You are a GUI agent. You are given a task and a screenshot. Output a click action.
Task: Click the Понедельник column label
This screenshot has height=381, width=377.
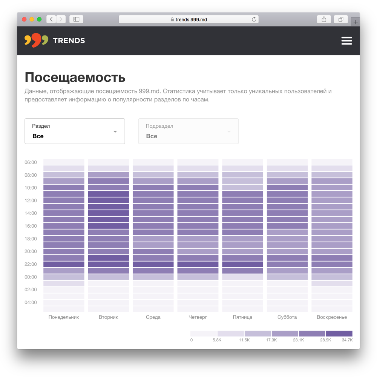tap(64, 317)
